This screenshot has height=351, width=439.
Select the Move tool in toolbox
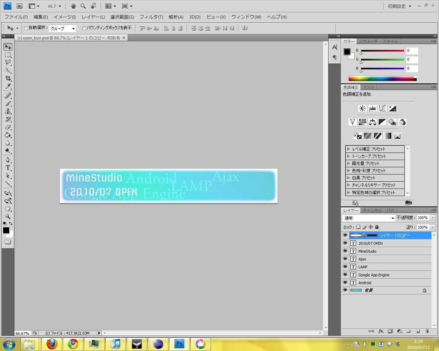point(8,47)
